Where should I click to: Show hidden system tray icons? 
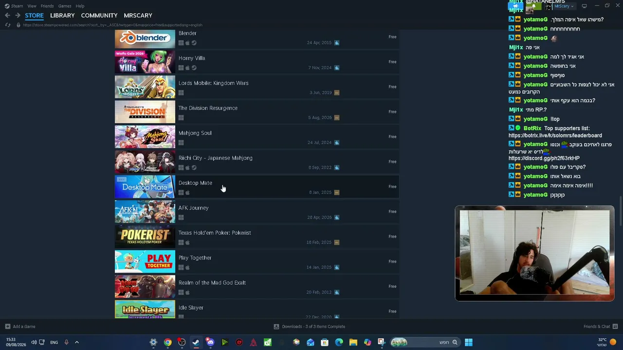[76, 342]
